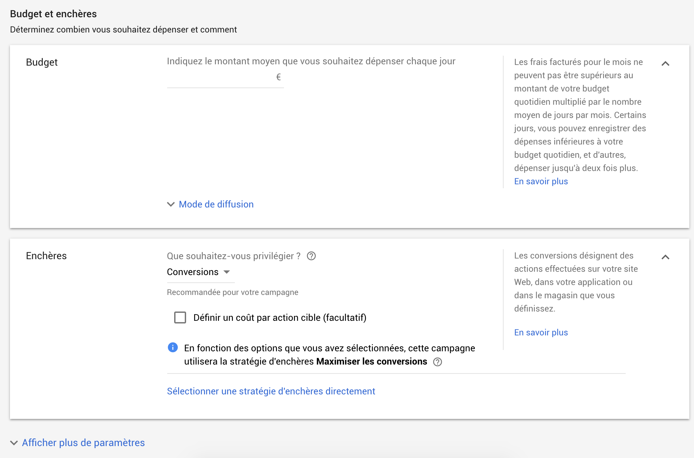Open the Conversions dropdown
Viewport: 694px width, 458px height.
pos(198,272)
